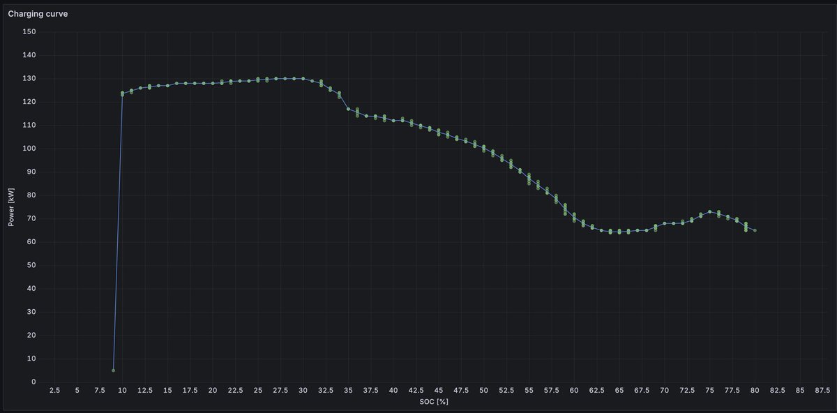Click the 77.5 tick on the SOC axis
The height and width of the screenshot is (413, 837).
[732, 390]
